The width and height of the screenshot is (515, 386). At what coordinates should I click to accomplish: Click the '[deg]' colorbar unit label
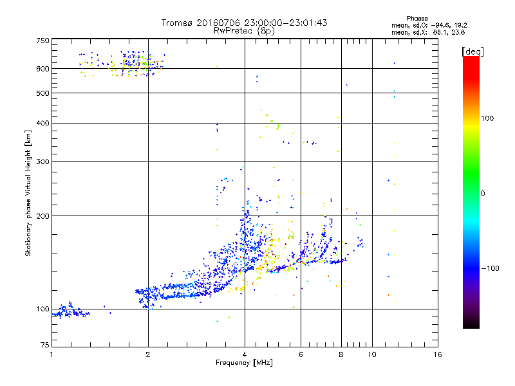(473, 51)
